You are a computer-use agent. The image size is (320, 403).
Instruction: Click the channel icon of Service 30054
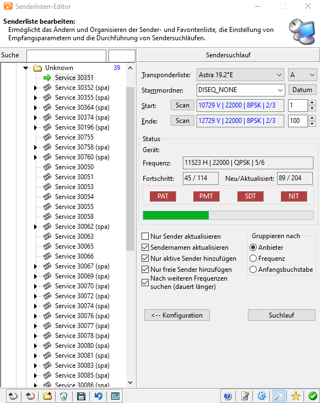(x=47, y=197)
